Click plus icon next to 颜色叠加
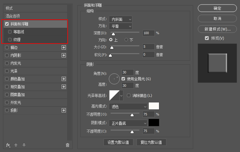Image resolution: width=240 pixels, height=152 pixels. coord(64,79)
